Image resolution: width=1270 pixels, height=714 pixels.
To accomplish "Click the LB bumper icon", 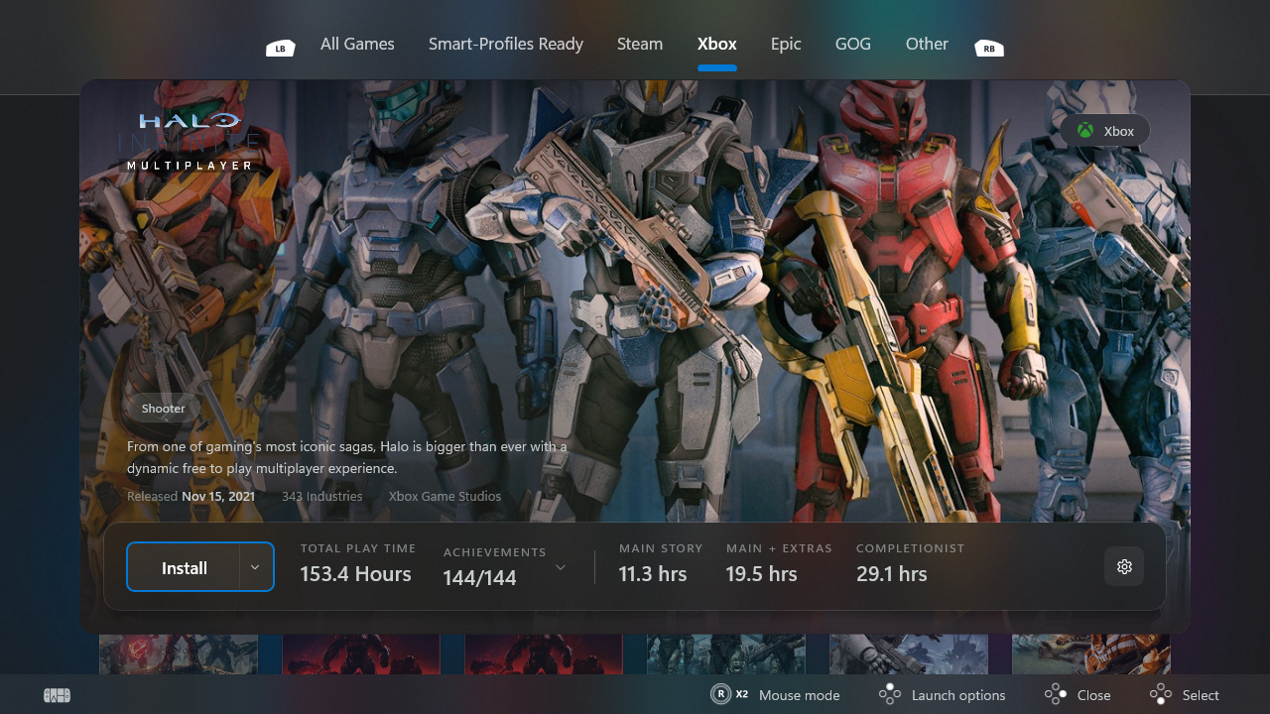I will tap(281, 48).
